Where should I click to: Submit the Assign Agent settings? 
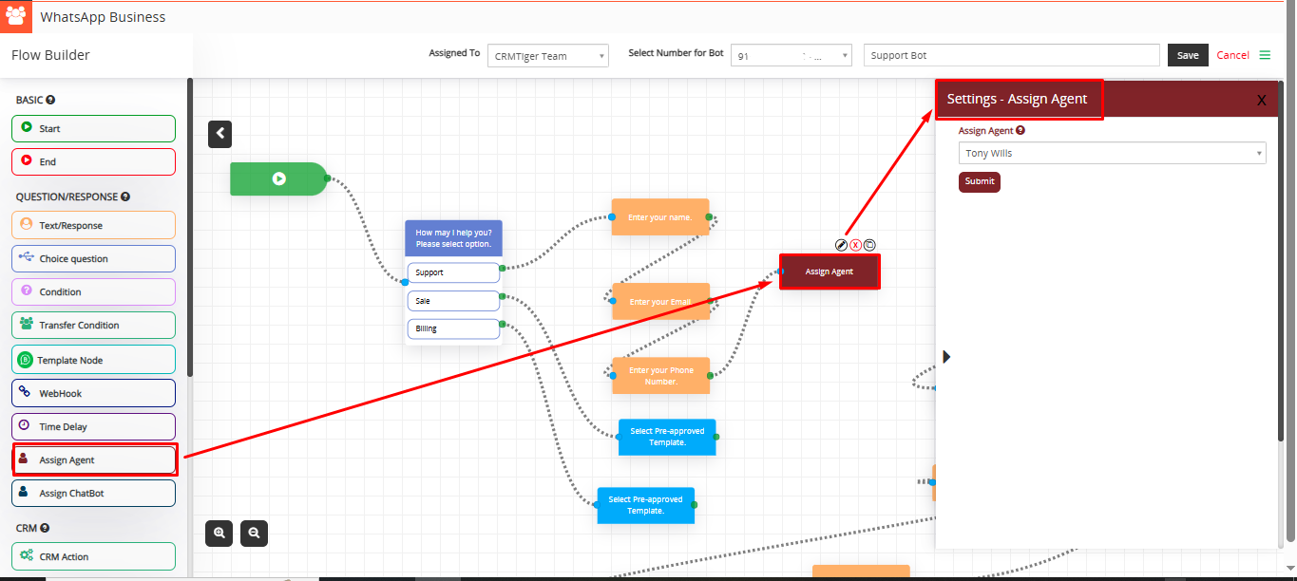(x=979, y=181)
